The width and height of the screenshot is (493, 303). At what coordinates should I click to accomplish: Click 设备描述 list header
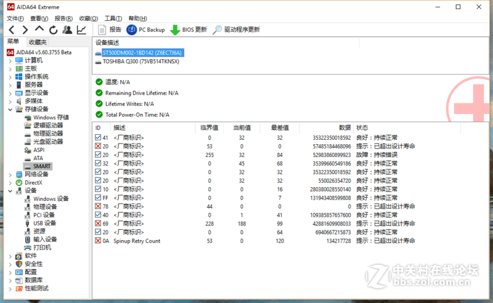coord(226,42)
